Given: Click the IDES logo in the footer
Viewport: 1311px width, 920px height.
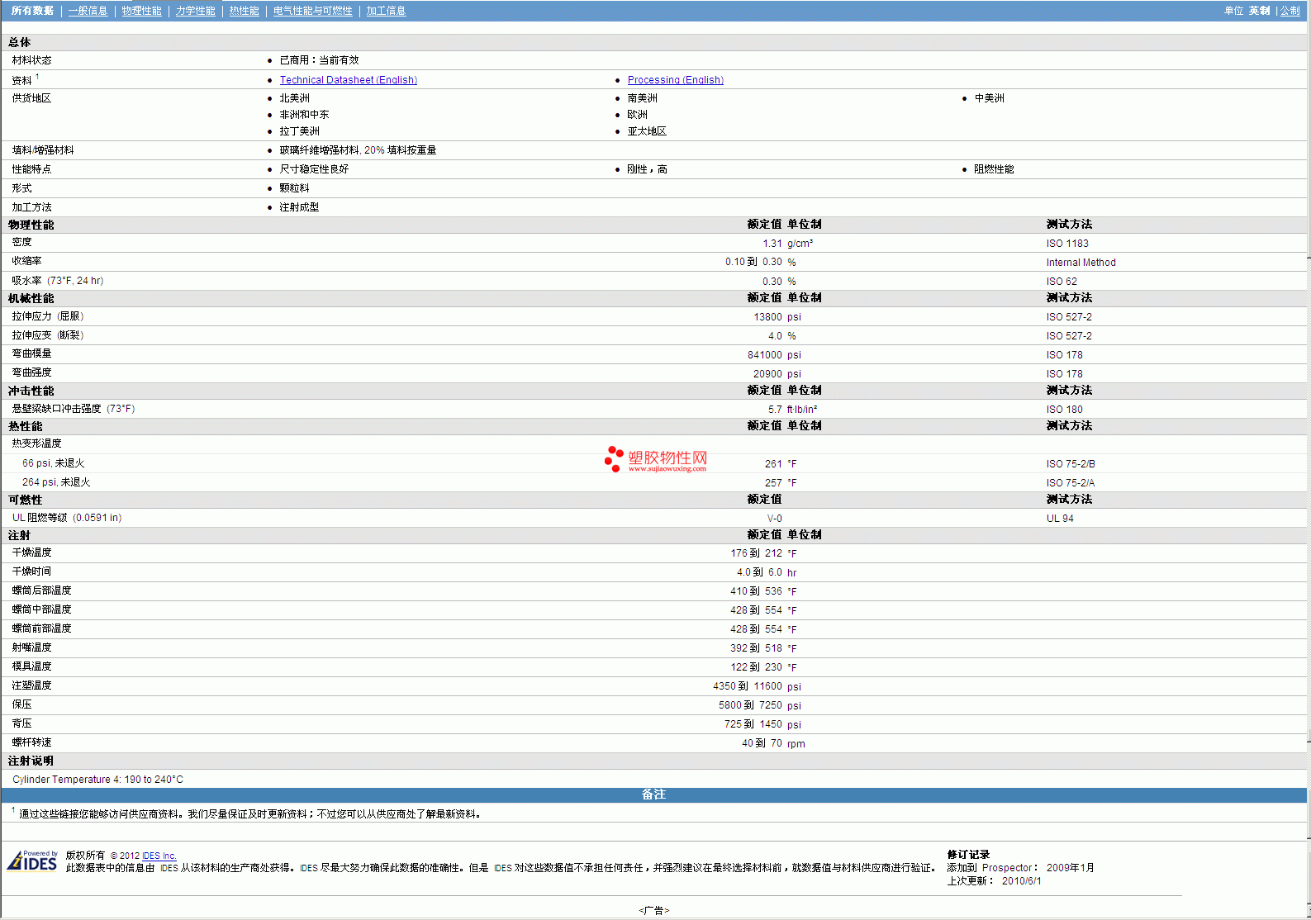Looking at the screenshot, I should click(x=33, y=861).
